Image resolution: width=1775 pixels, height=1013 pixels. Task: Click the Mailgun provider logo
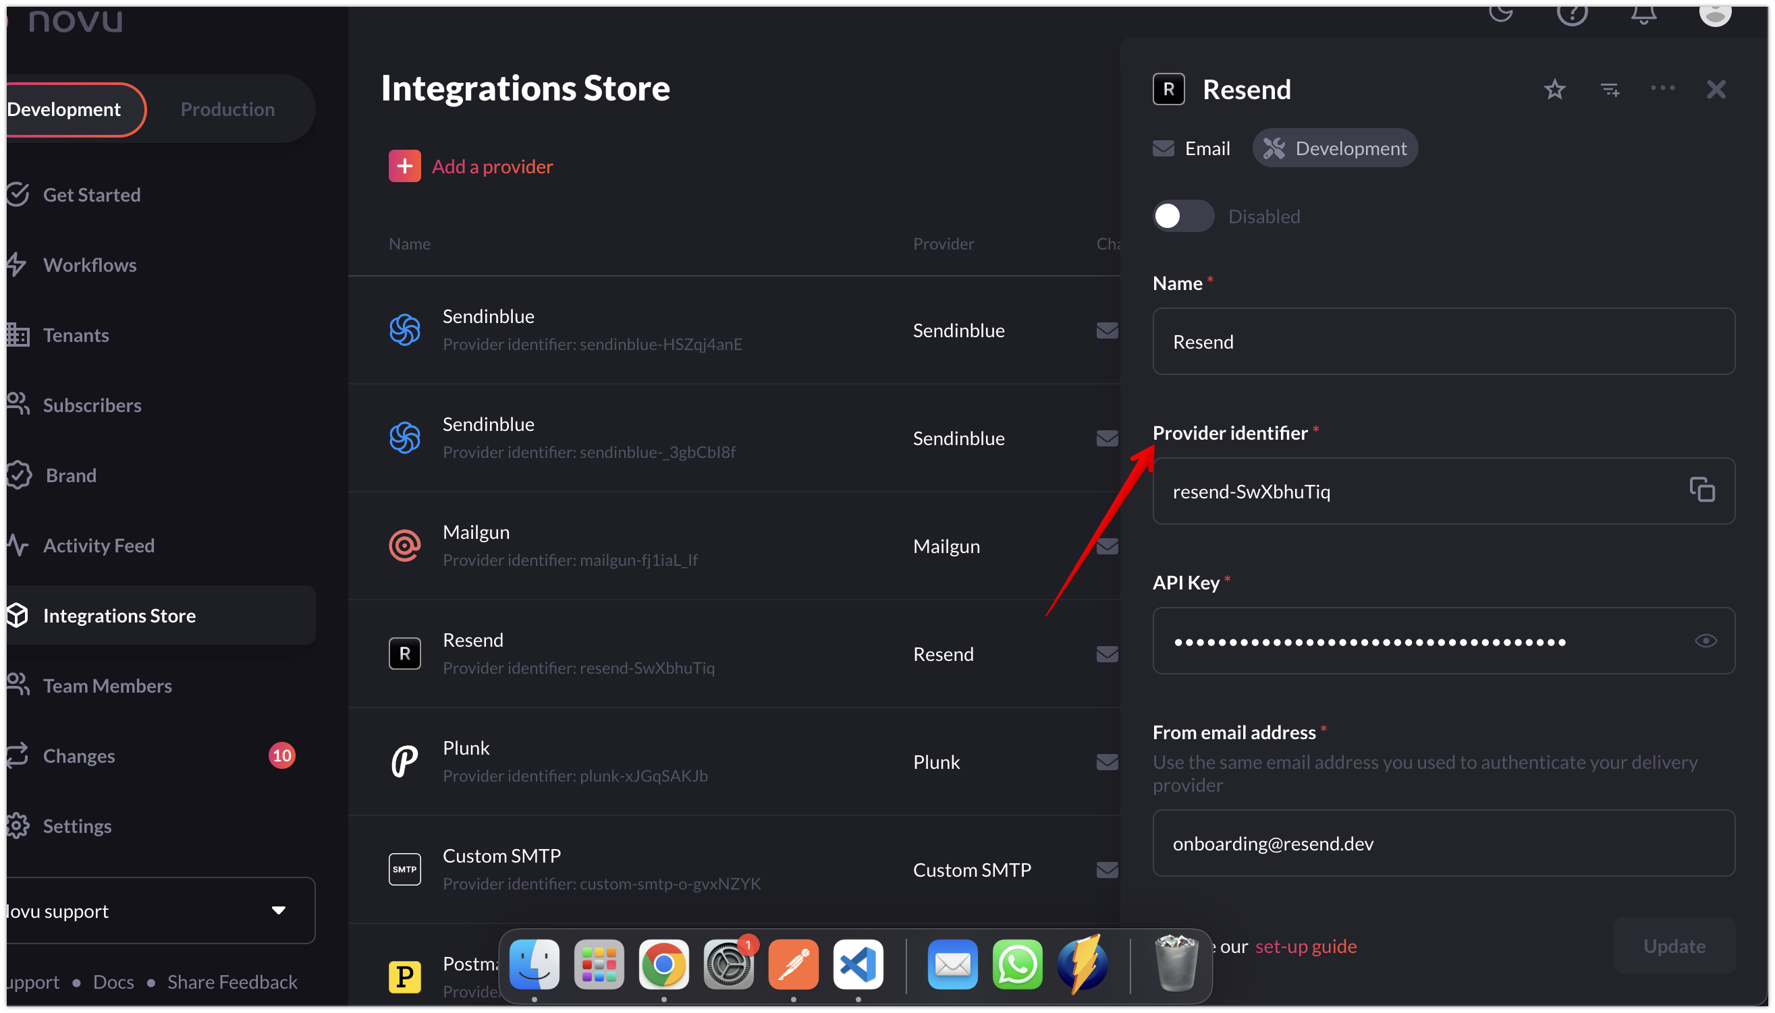(404, 546)
